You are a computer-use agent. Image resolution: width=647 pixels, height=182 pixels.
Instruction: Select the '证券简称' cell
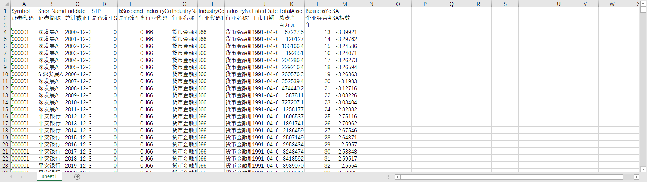(50, 18)
